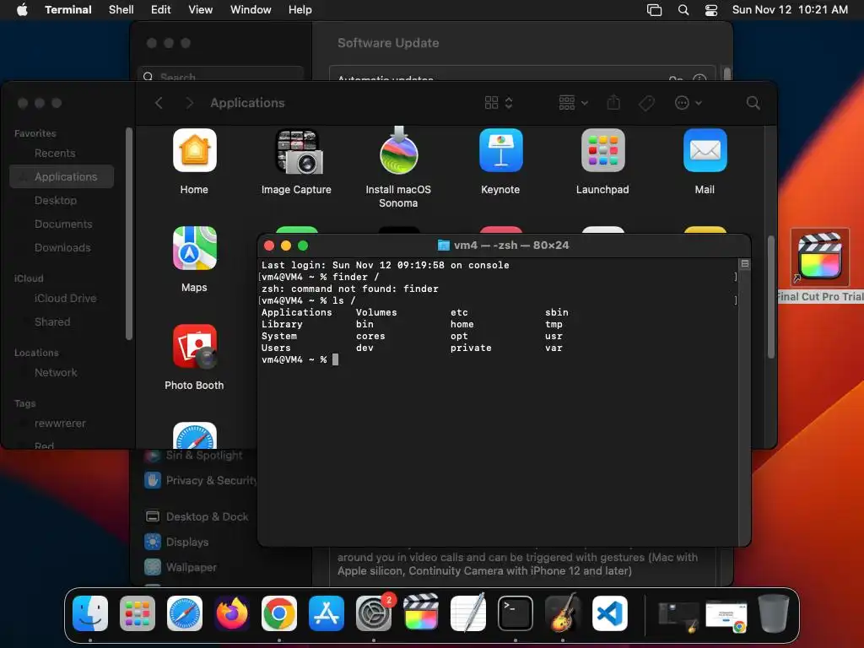Open the Finder action (ellipsis) menu
The height and width of the screenshot is (648, 864).
pos(688,103)
